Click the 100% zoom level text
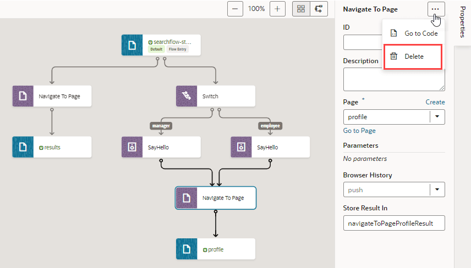This screenshot has width=471, height=268. [x=256, y=9]
